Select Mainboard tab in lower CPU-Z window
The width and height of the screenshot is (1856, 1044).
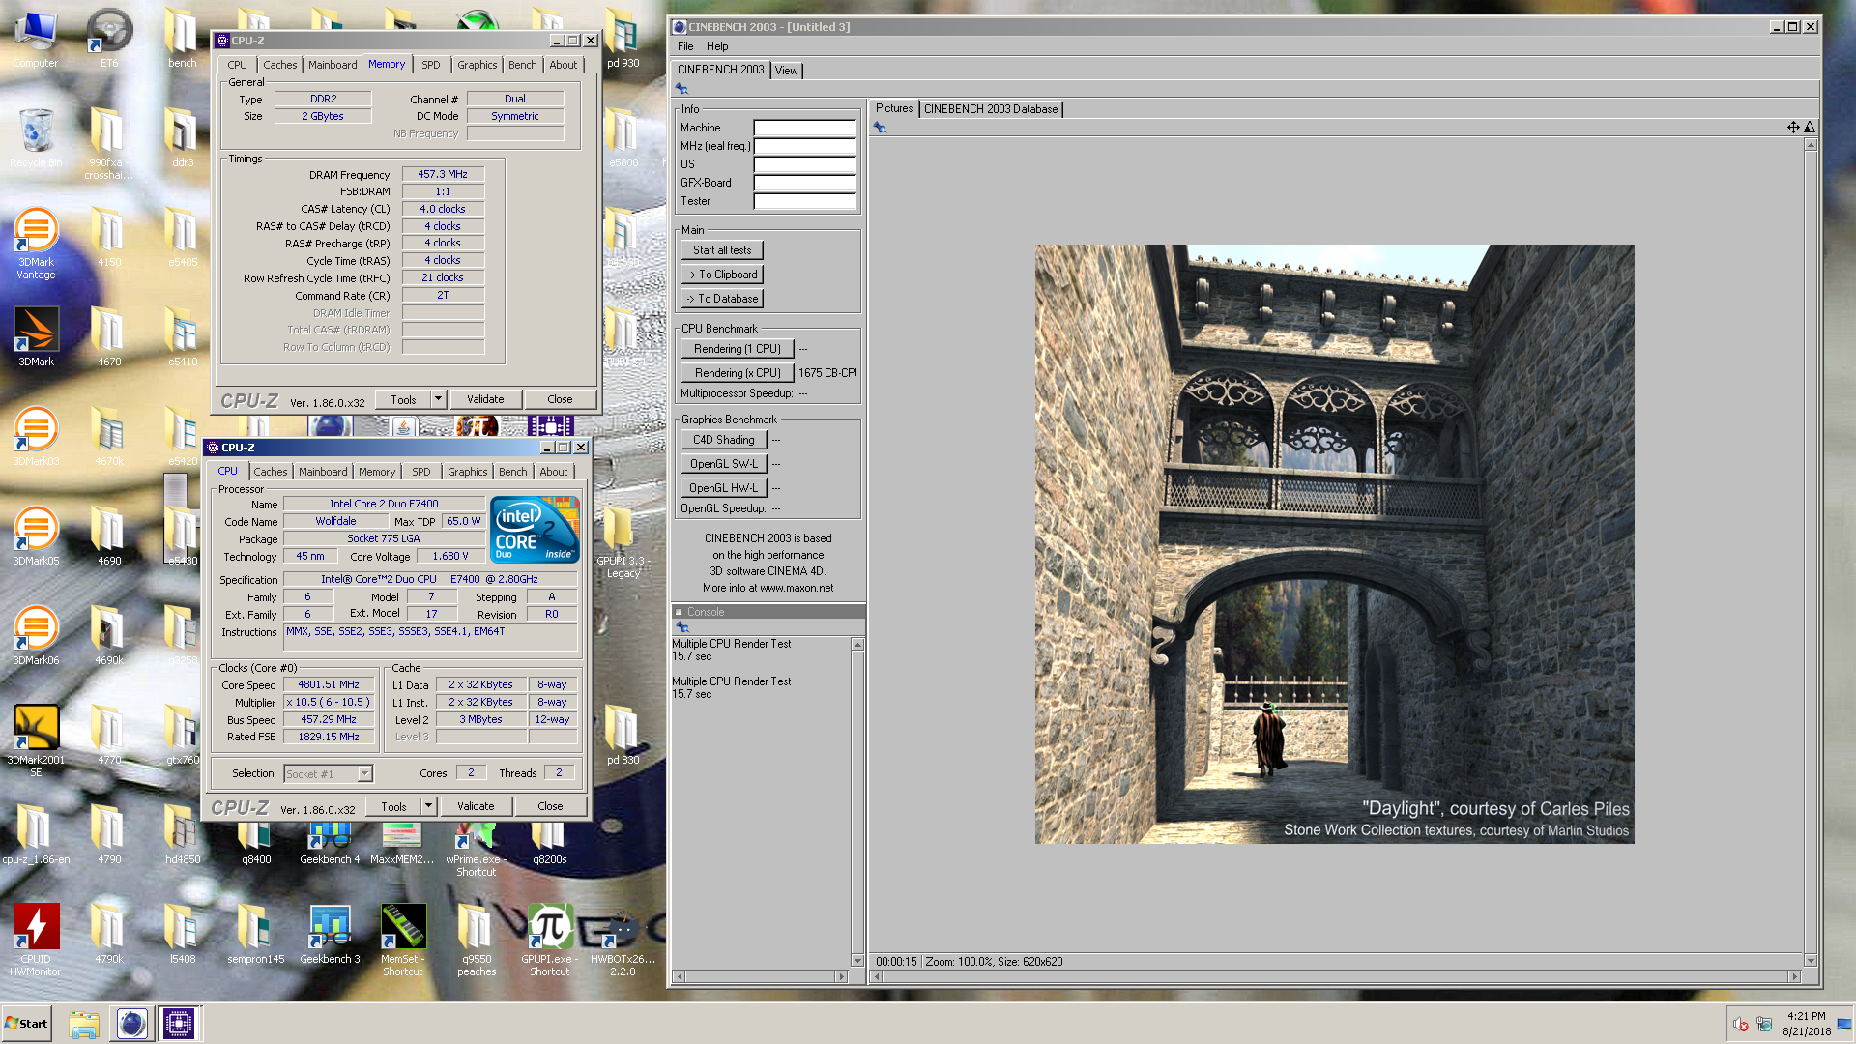click(x=323, y=472)
